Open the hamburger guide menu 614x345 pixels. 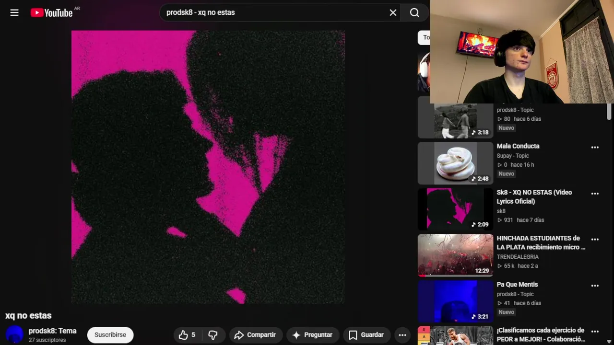point(14,13)
